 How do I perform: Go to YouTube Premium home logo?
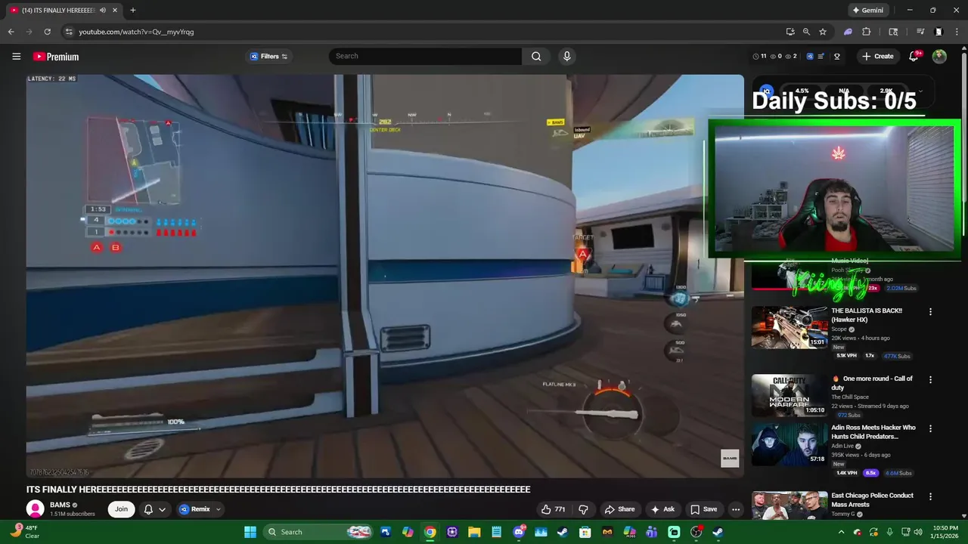coord(56,57)
